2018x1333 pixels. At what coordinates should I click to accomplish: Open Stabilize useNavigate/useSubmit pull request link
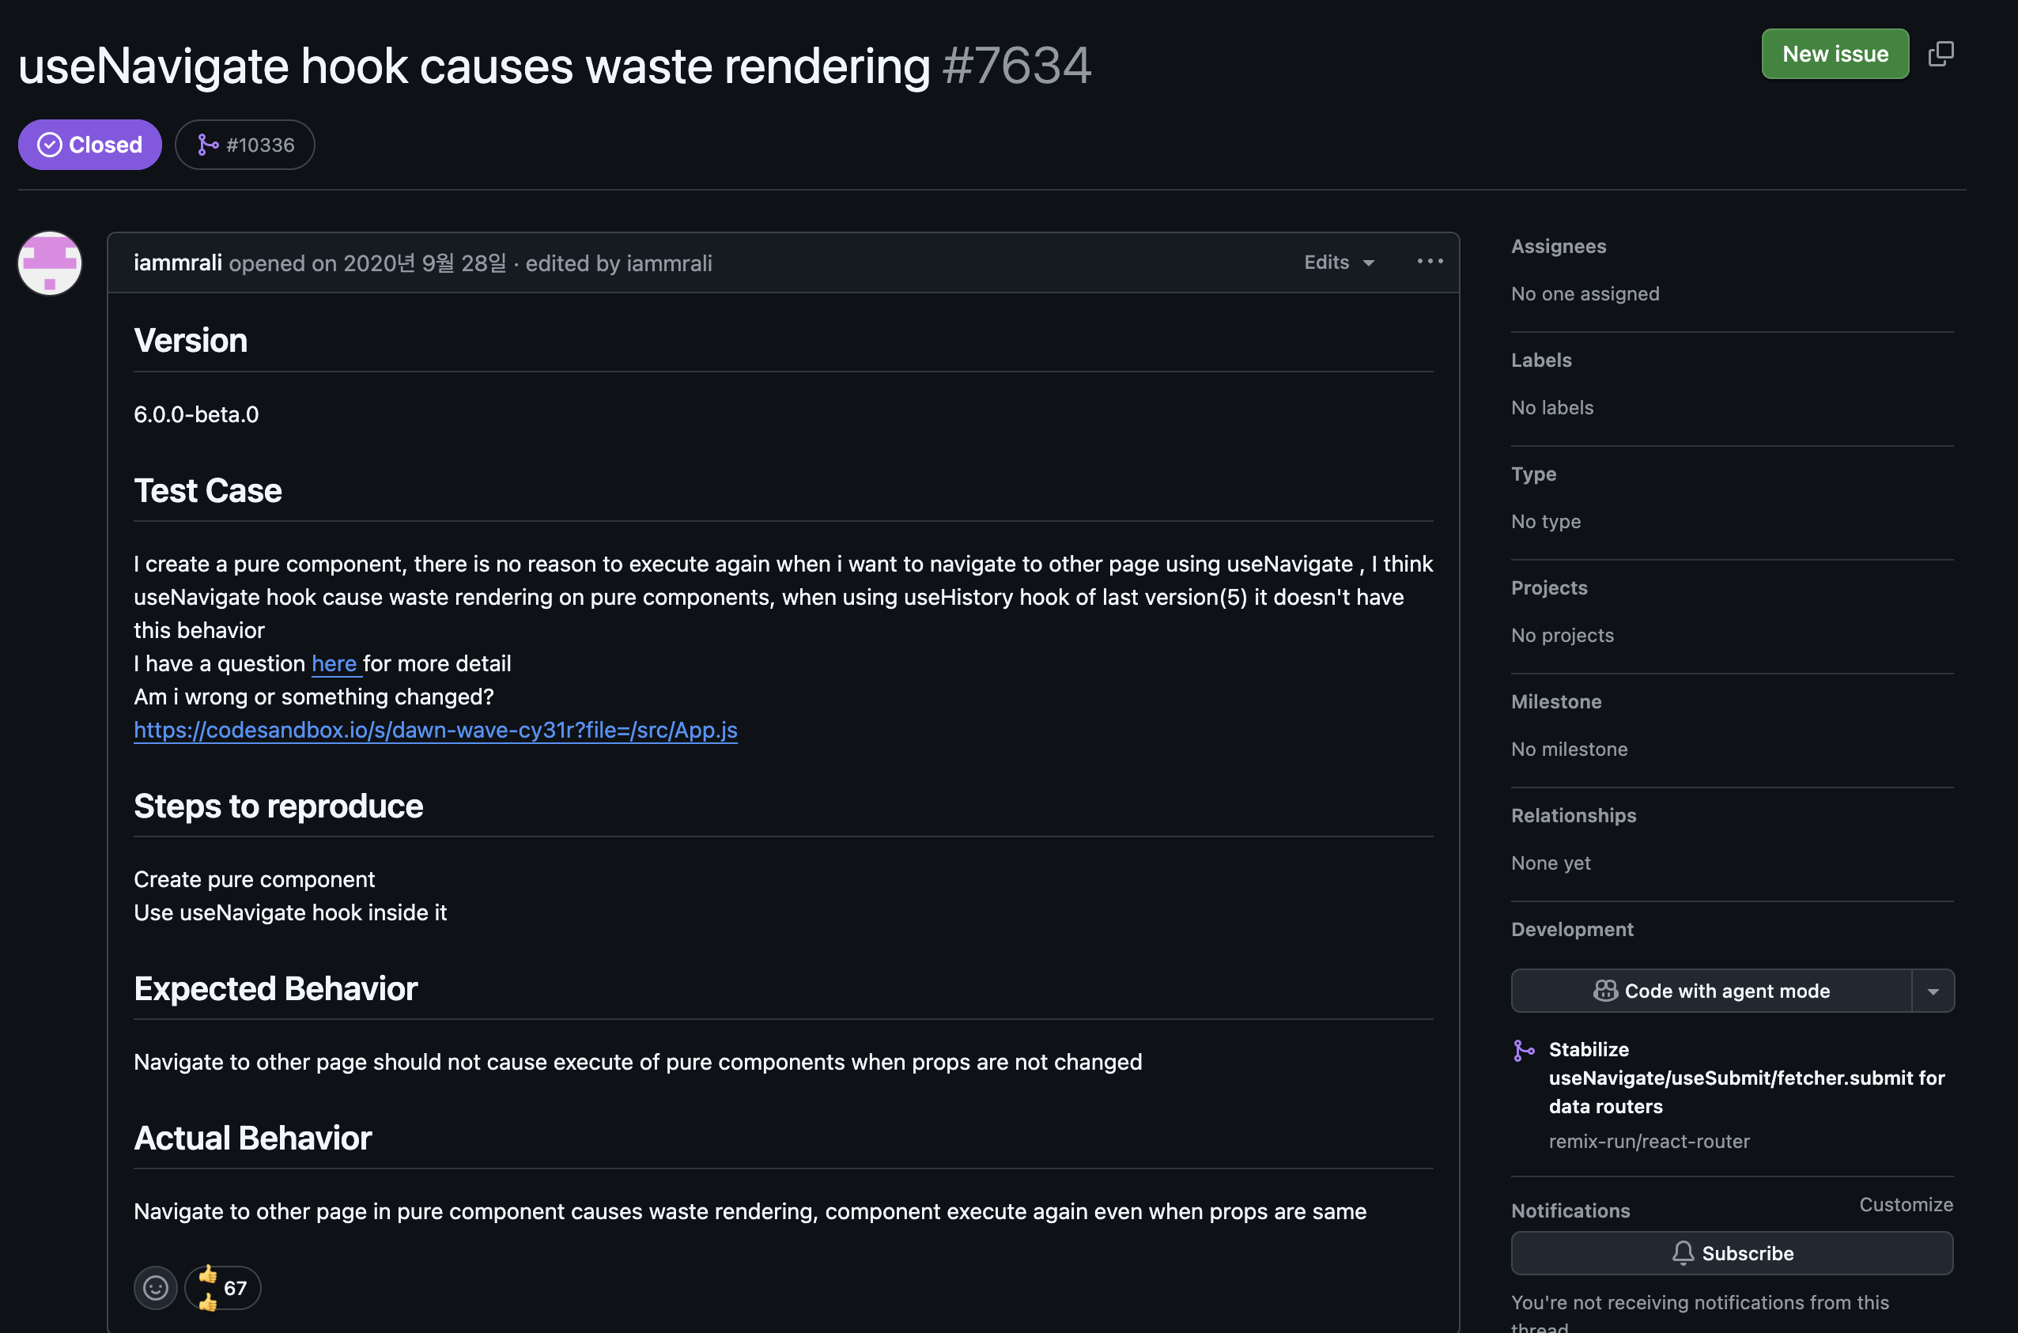tap(1745, 1078)
